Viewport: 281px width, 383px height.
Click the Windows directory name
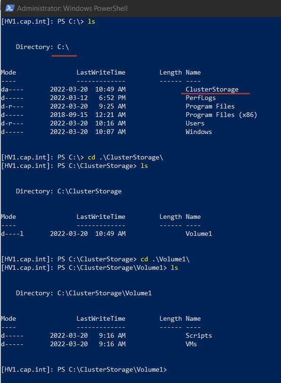198,132
